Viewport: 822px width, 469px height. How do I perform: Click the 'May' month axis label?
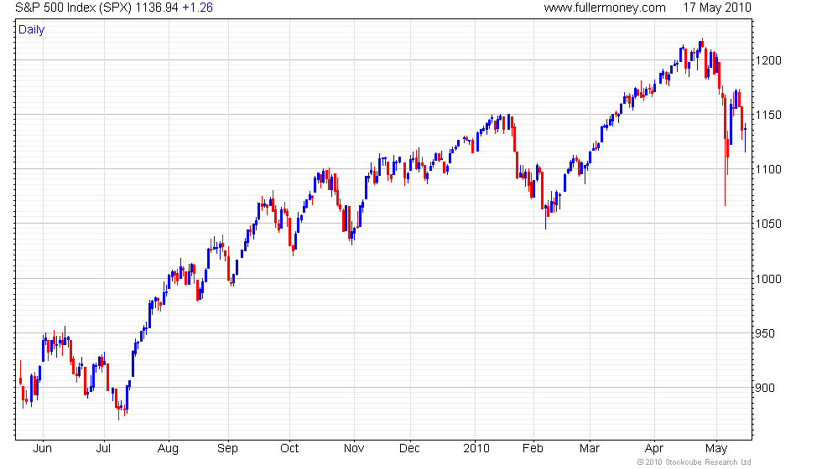[716, 449]
